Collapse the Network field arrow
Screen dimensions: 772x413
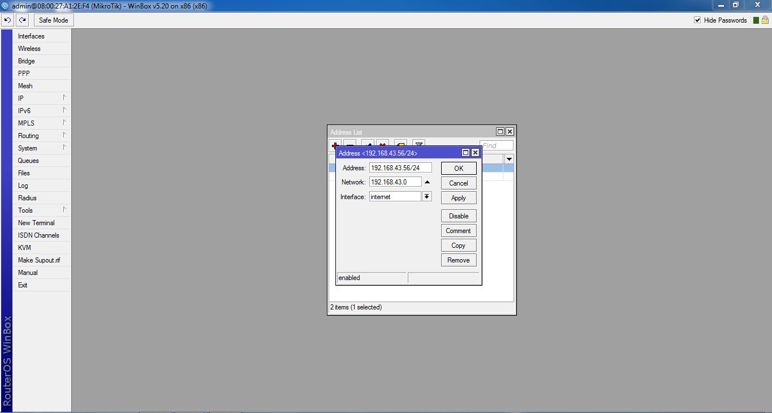coord(427,182)
